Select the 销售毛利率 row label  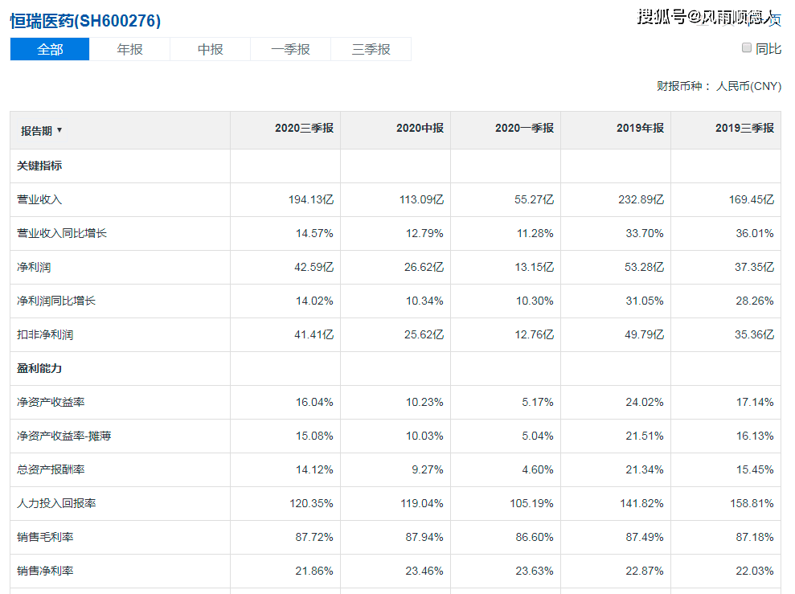pyautogui.click(x=45, y=537)
